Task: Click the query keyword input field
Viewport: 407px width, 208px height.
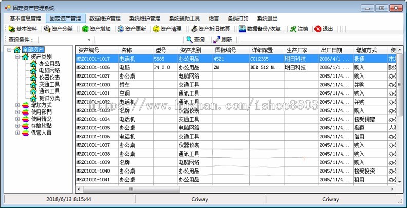Action: click(x=139, y=40)
